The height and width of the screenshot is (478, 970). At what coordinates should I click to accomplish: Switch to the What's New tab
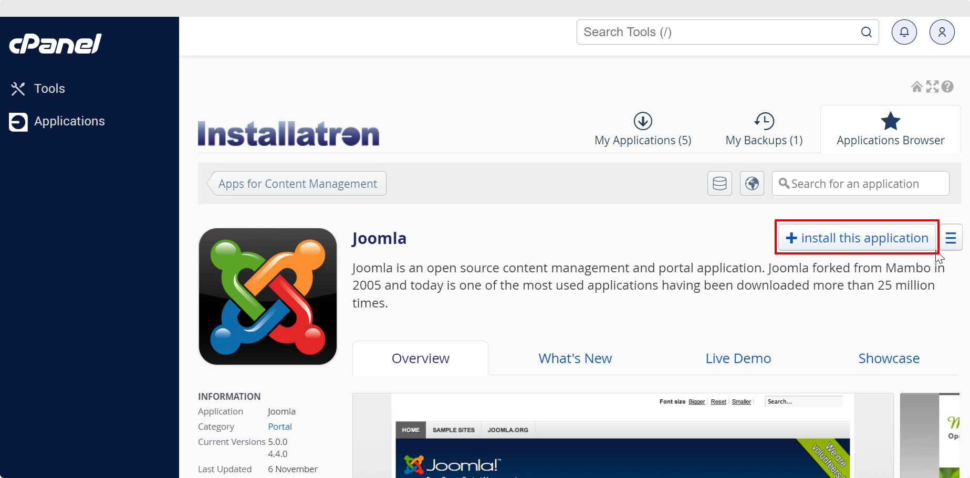tap(575, 358)
